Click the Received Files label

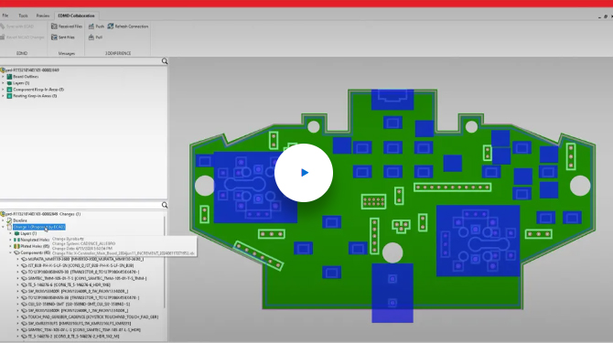[70, 27]
